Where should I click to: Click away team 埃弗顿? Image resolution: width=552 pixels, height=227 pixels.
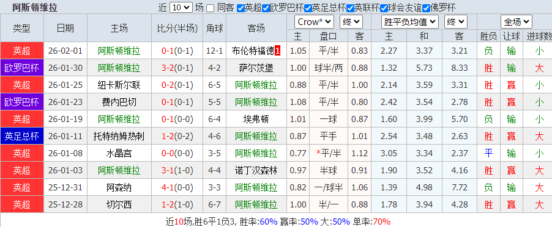pos(256,119)
